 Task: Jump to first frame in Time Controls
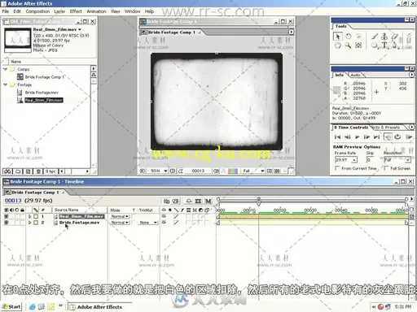coord(337,137)
